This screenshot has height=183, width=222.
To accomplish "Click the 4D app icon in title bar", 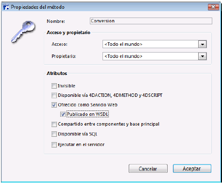I will tap(6, 7).
